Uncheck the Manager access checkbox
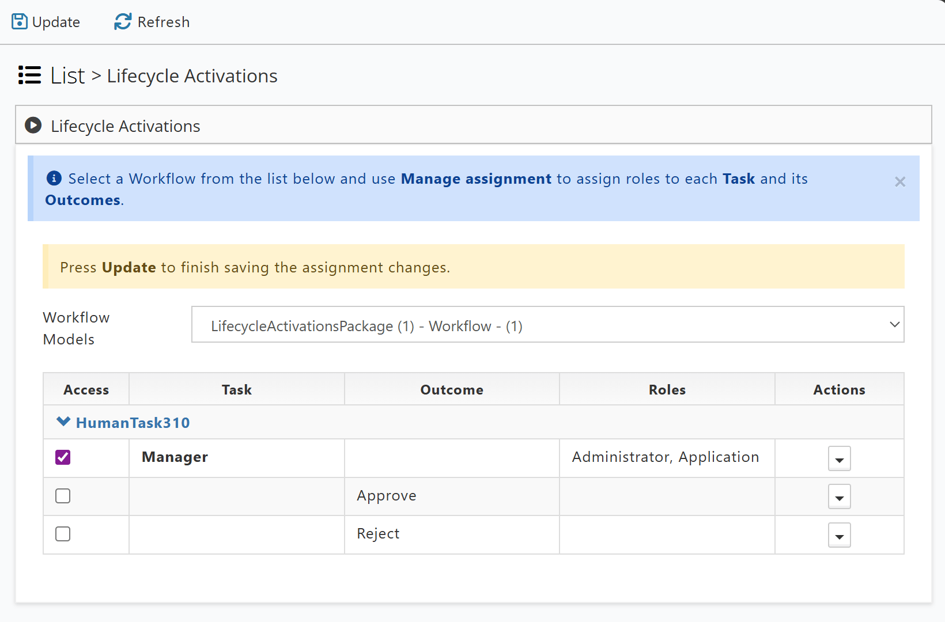 pos(63,457)
